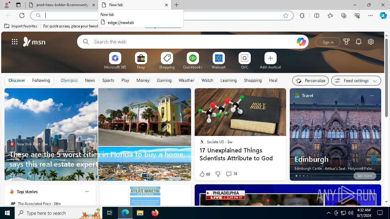Show hidden system tray icons

328,213
